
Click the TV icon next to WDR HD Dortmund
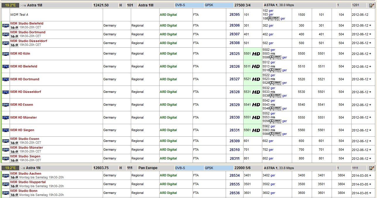click(6, 79)
